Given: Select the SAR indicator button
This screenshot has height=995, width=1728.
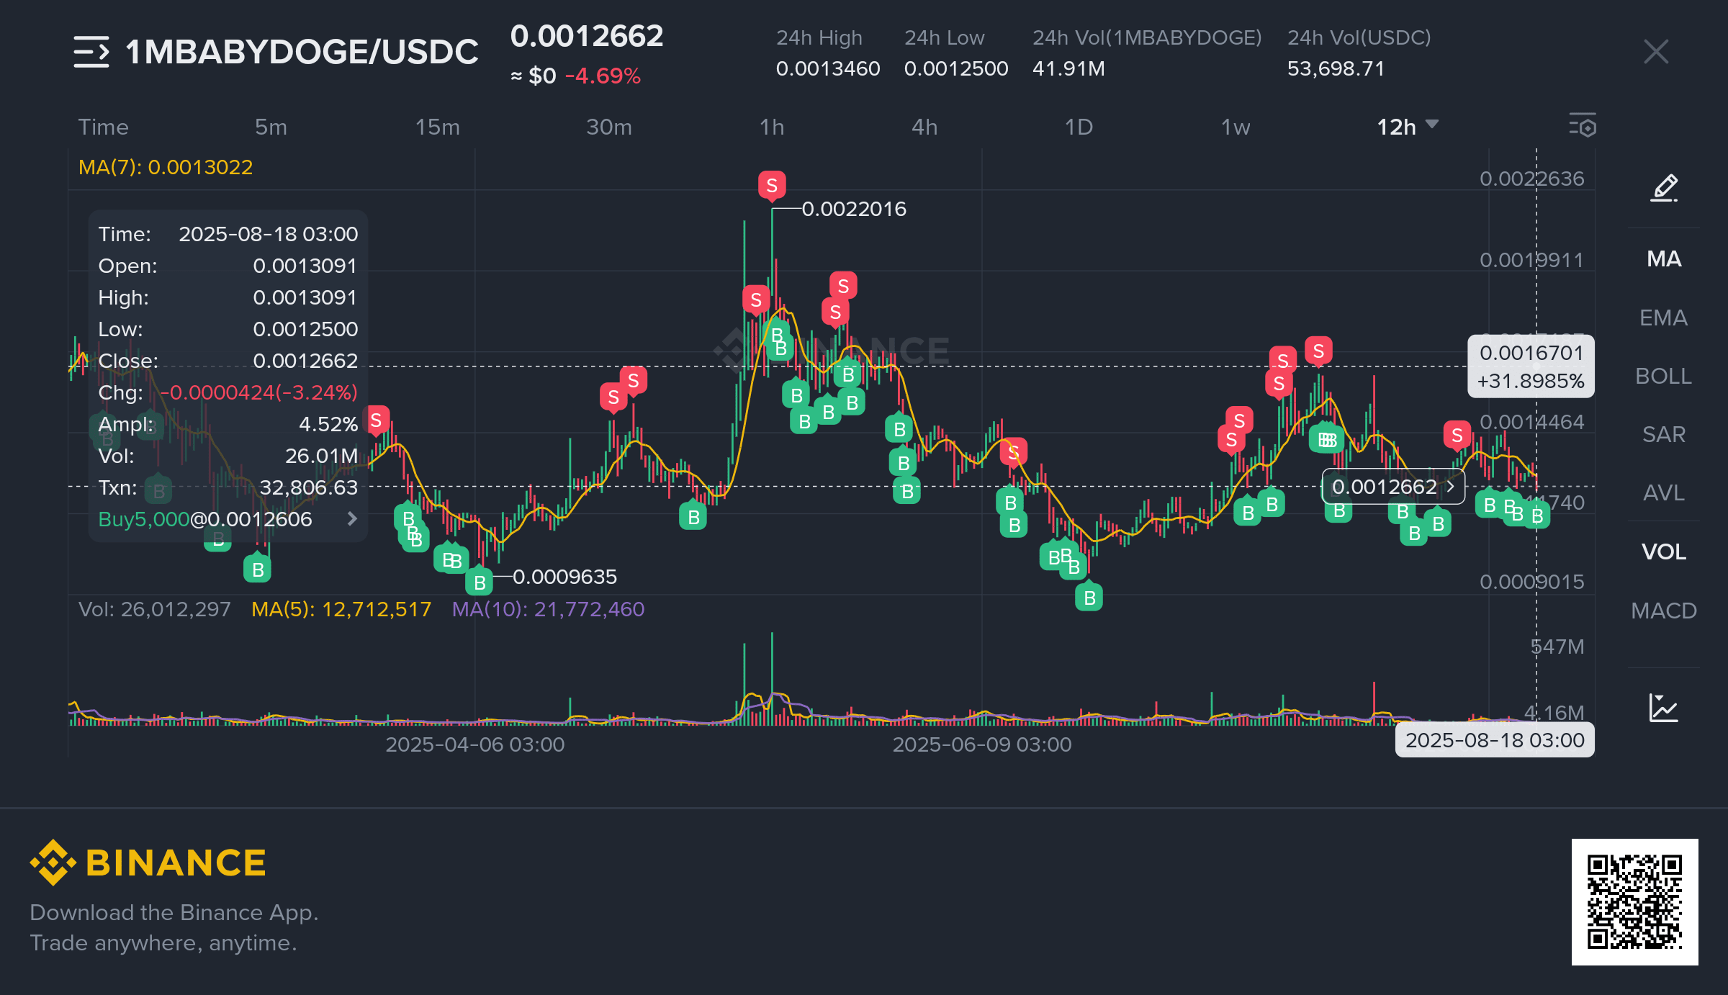Looking at the screenshot, I should (x=1664, y=434).
